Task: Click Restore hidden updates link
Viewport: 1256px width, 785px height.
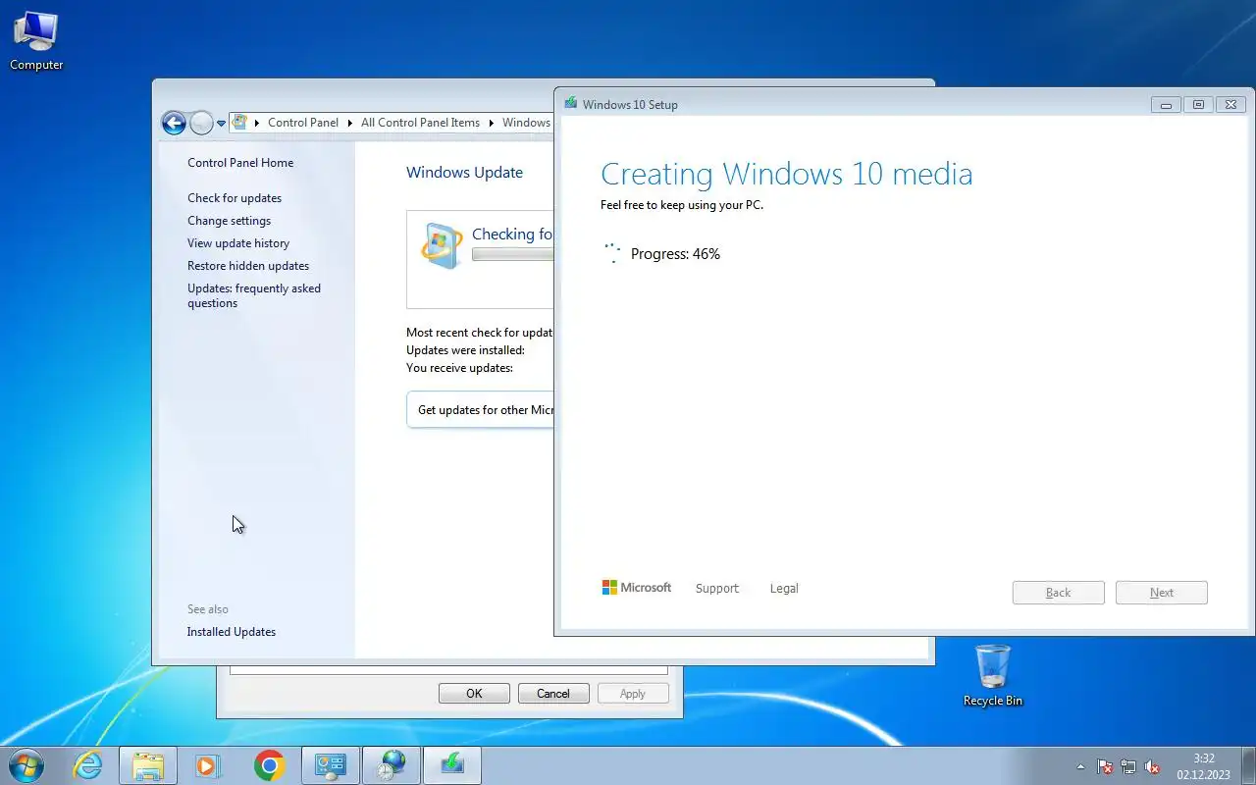Action: pos(248,266)
